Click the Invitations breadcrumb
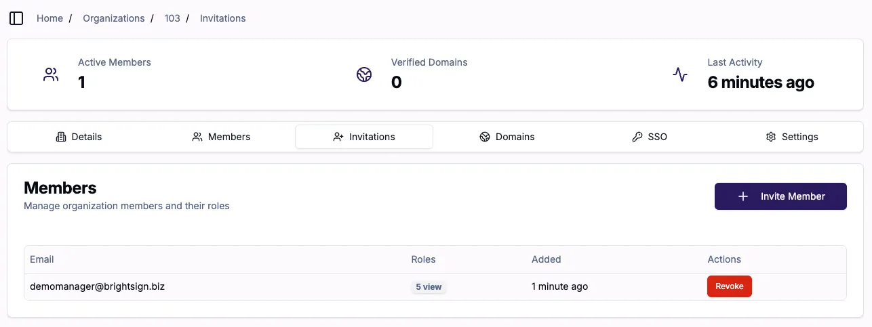 coord(222,18)
